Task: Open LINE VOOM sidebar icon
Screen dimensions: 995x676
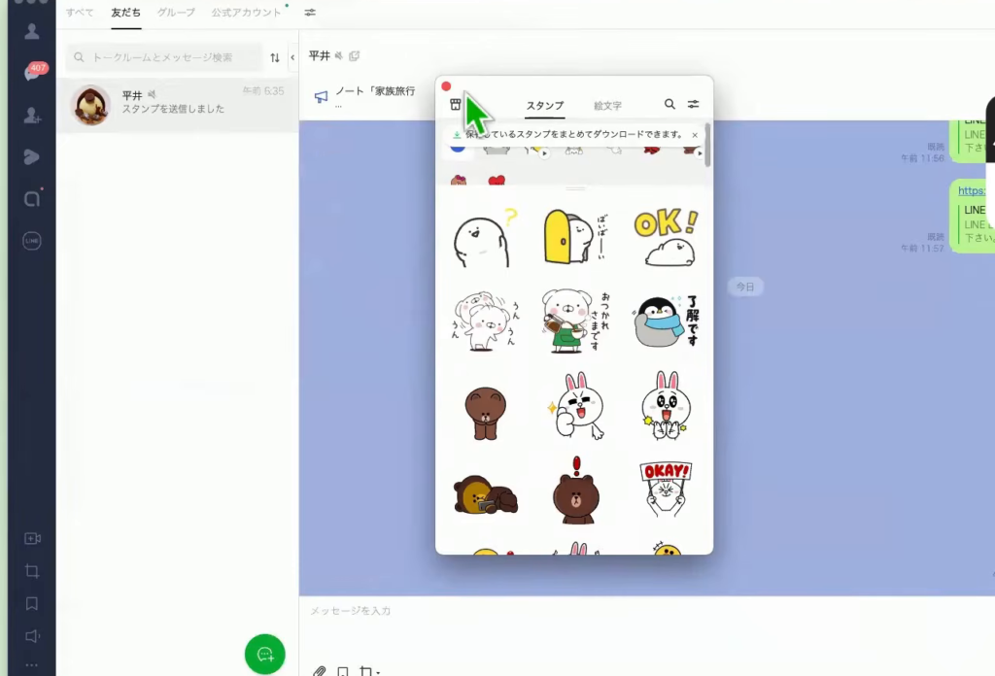Action: pyautogui.click(x=32, y=157)
